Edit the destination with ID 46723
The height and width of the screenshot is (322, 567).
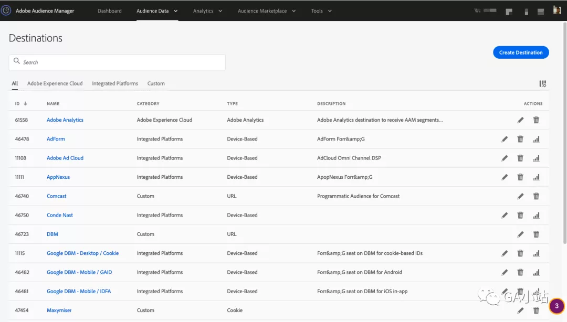coord(520,234)
